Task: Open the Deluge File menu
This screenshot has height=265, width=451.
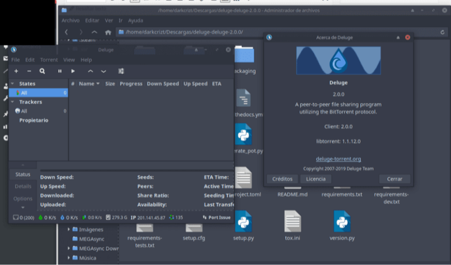Action: 16,60
